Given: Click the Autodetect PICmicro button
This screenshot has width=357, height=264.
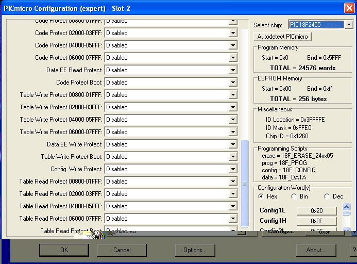Looking at the screenshot, I should pos(282,37).
